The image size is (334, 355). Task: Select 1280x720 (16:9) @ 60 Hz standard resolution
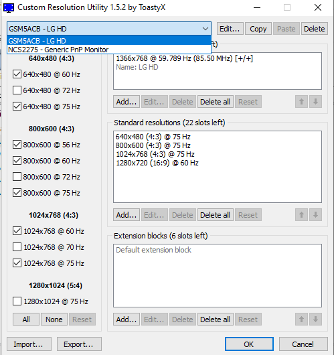pos(157,163)
